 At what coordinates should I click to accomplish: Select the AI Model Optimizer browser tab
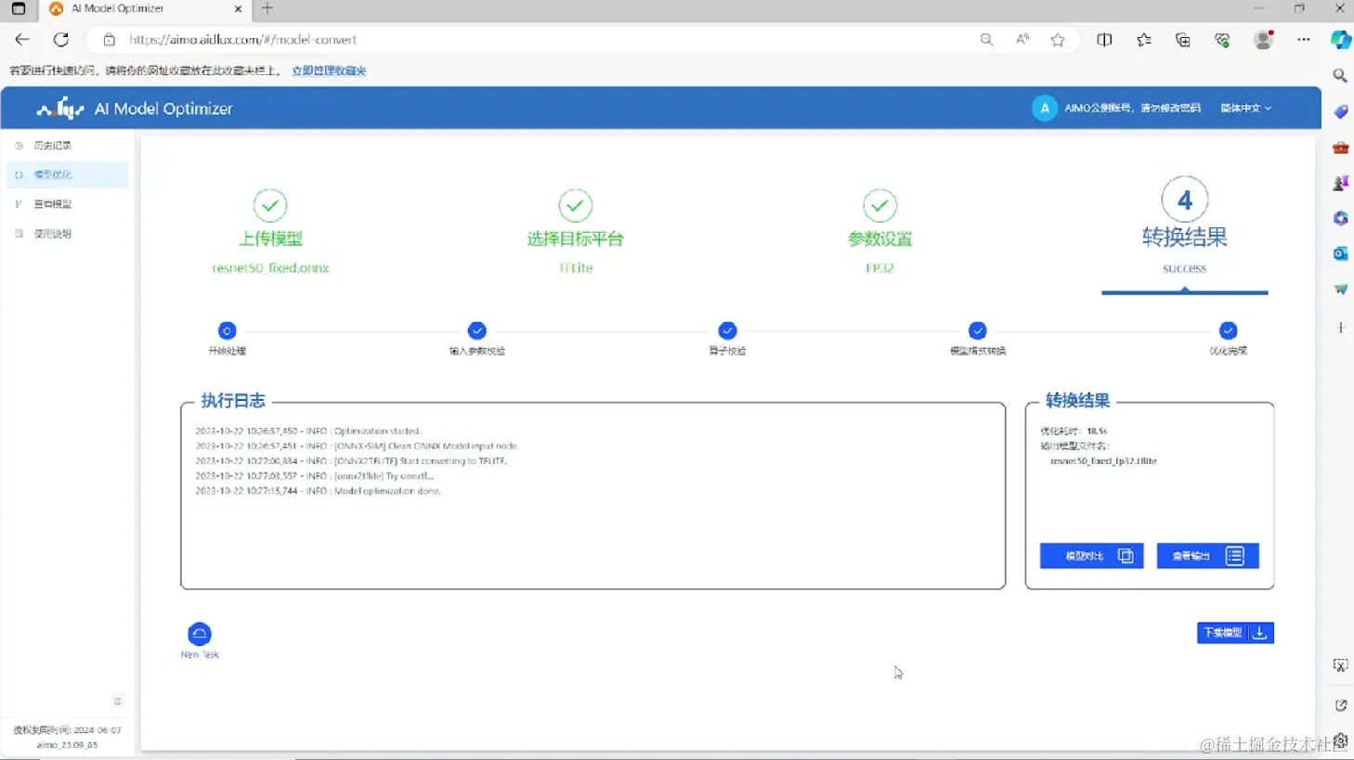pyautogui.click(x=144, y=8)
